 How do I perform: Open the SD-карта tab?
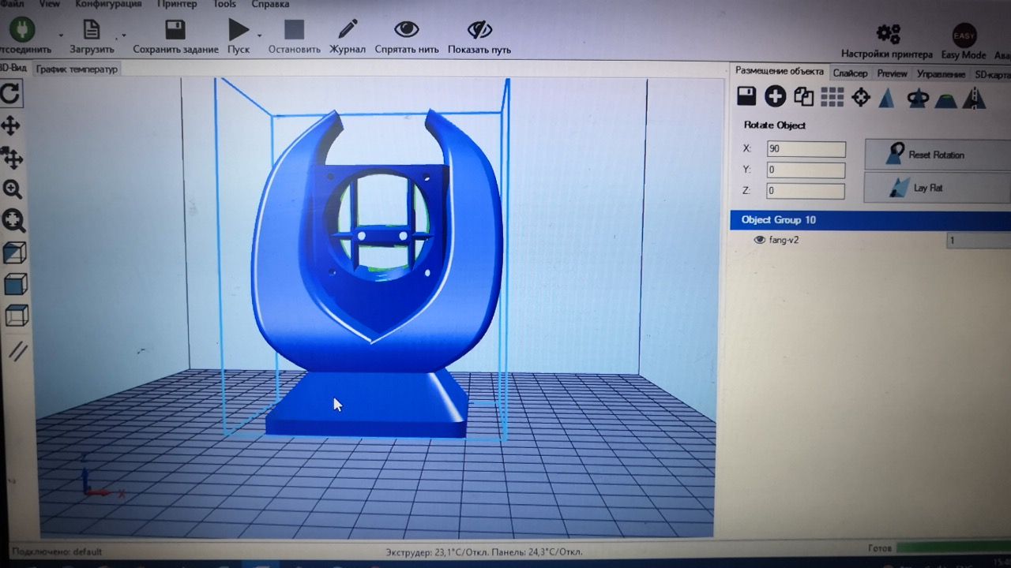[x=992, y=75]
